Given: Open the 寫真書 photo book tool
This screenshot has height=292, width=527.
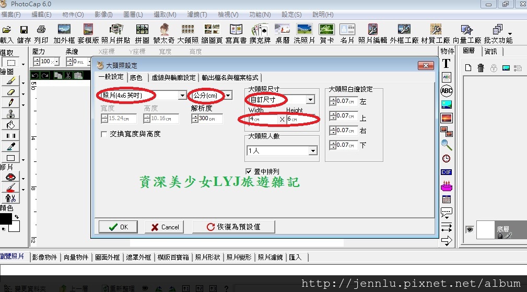Looking at the screenshot, I should pos(236,33).
